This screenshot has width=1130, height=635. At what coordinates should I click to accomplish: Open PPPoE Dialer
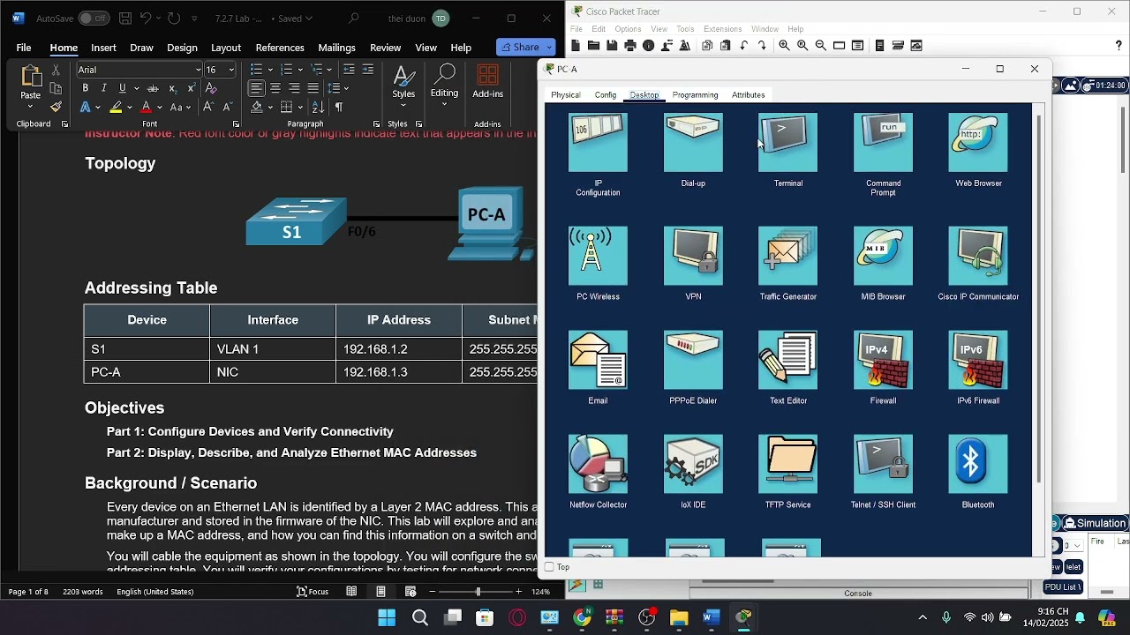(x=693, y=360)
